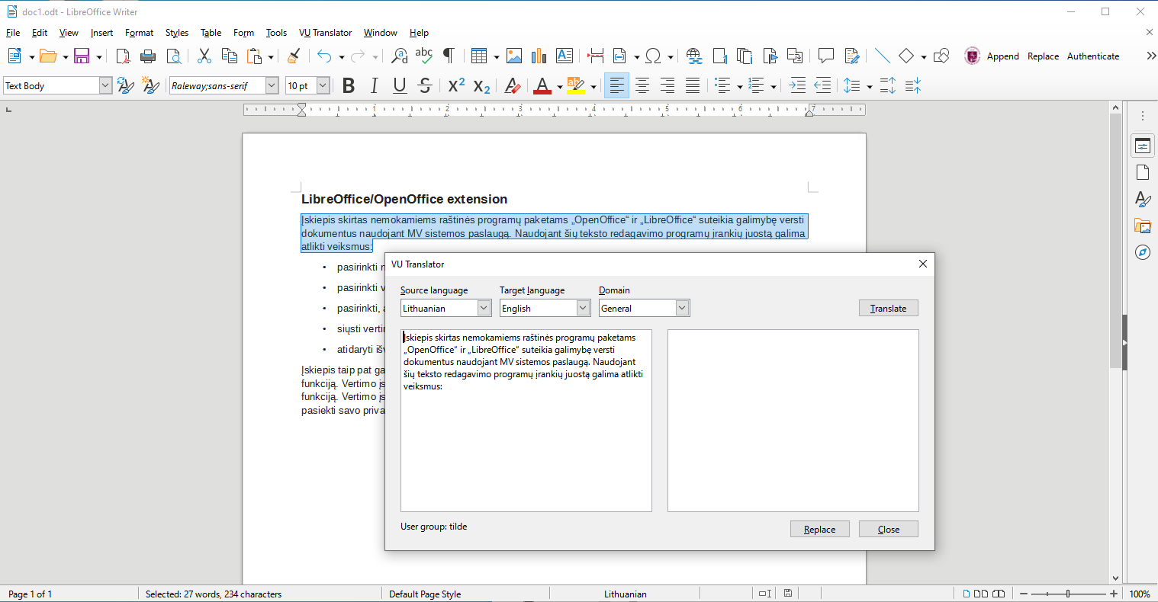Expand font color dropdown arrow
This screenshot has width=1158, height=602.
[x=559, y=86]
